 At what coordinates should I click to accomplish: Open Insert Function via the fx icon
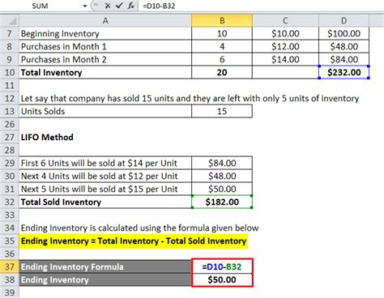click(x=130, y=6)
